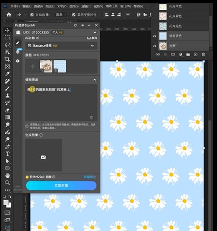Viewport: 217px width, 231px height.
Task: Select the Smudge tool
Action: (x=7, y=125)
